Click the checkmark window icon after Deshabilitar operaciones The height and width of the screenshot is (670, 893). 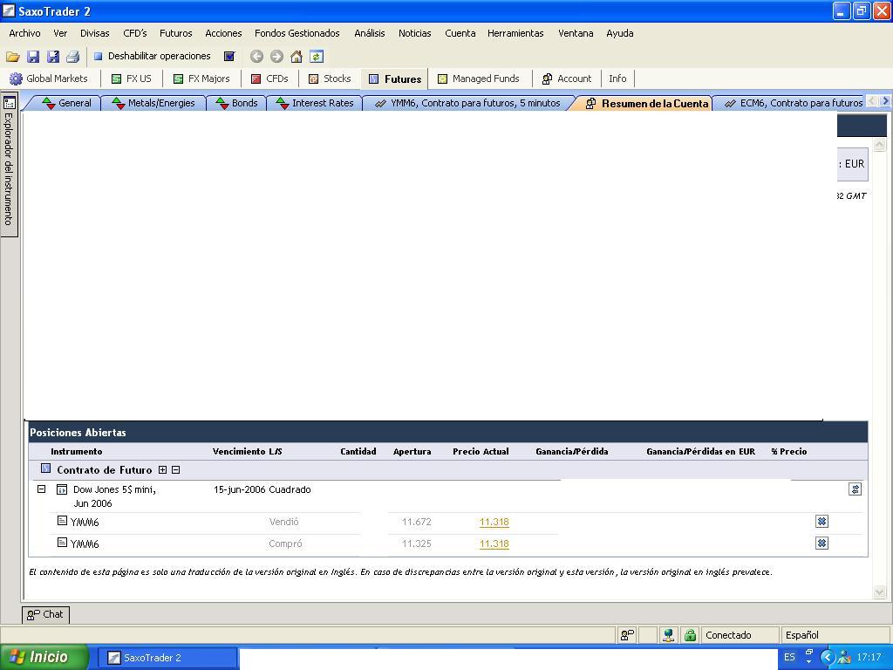[x=229, y=56]
